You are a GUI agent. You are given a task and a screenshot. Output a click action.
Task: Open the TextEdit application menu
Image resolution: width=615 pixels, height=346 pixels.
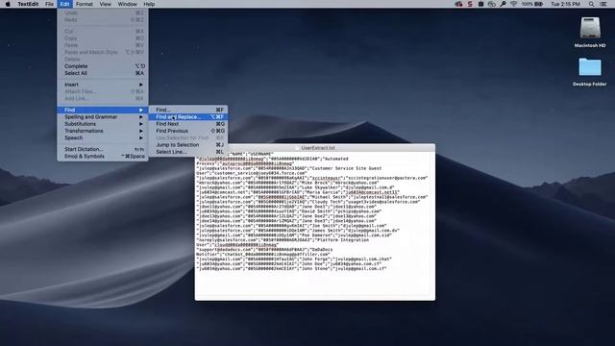pos(28,4)
